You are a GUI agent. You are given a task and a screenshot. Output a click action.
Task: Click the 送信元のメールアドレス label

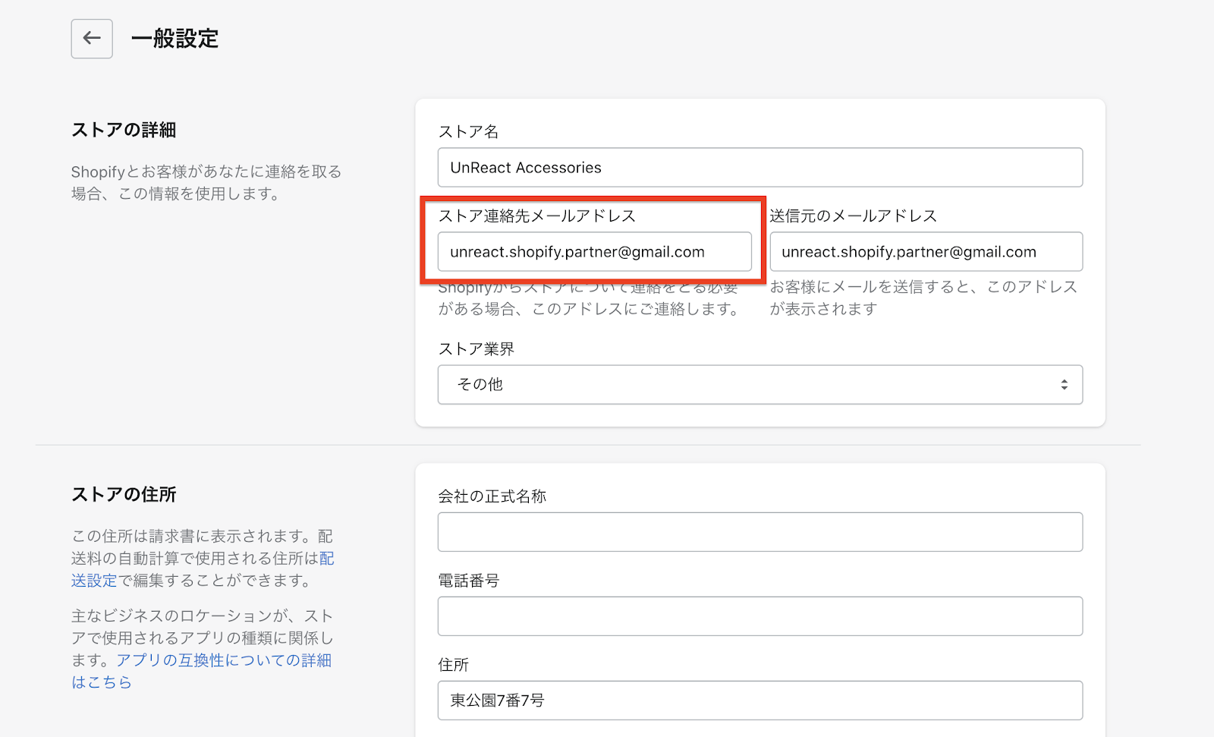pos(853,216)
